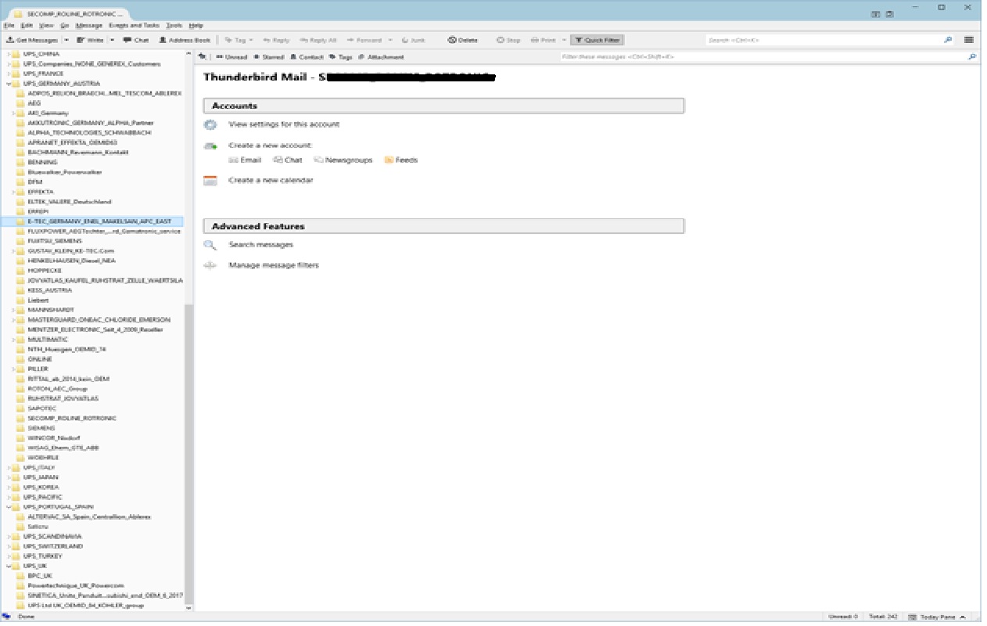Click the Delete toolbar button

tap(463, 40)
